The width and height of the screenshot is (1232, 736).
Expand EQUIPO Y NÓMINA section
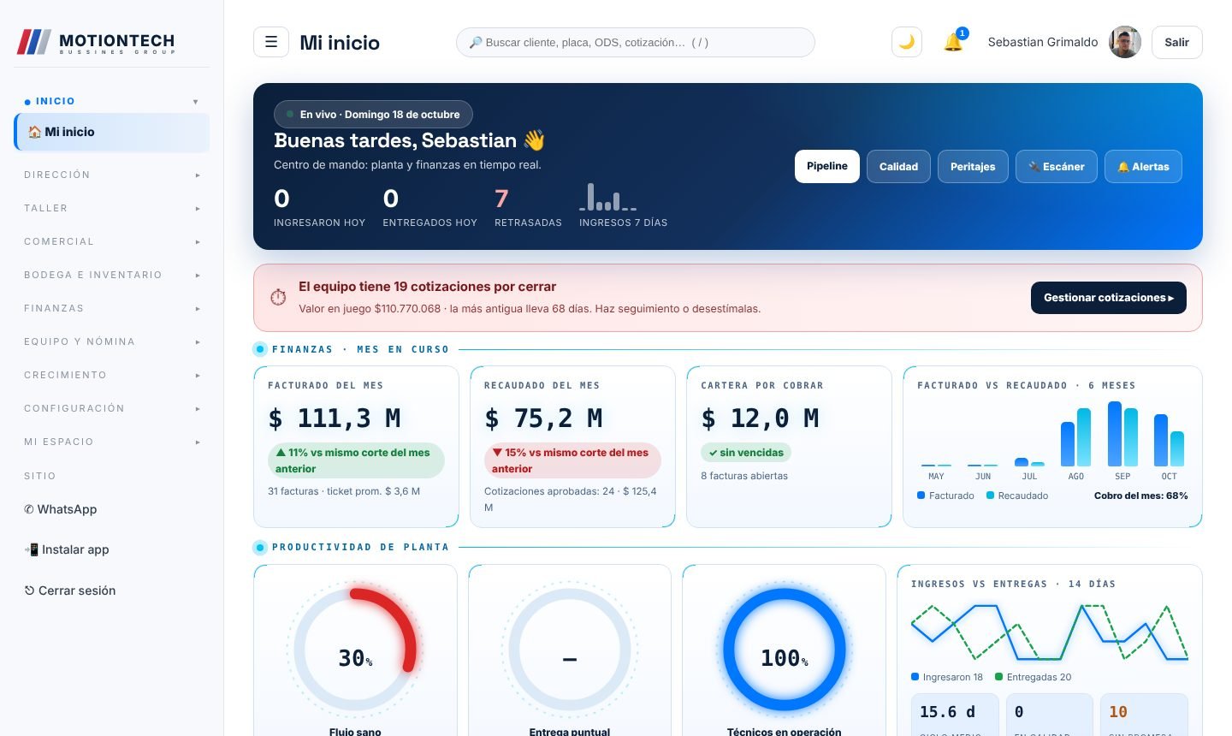112,341
